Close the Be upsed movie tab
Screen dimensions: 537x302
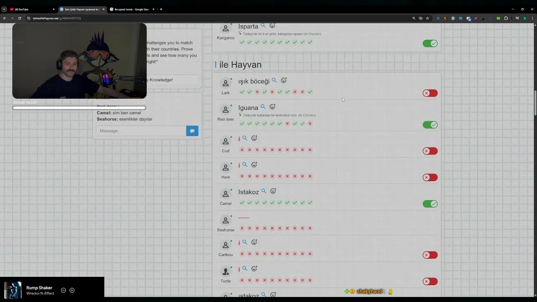pyautogui.click(x=154, y=9)
